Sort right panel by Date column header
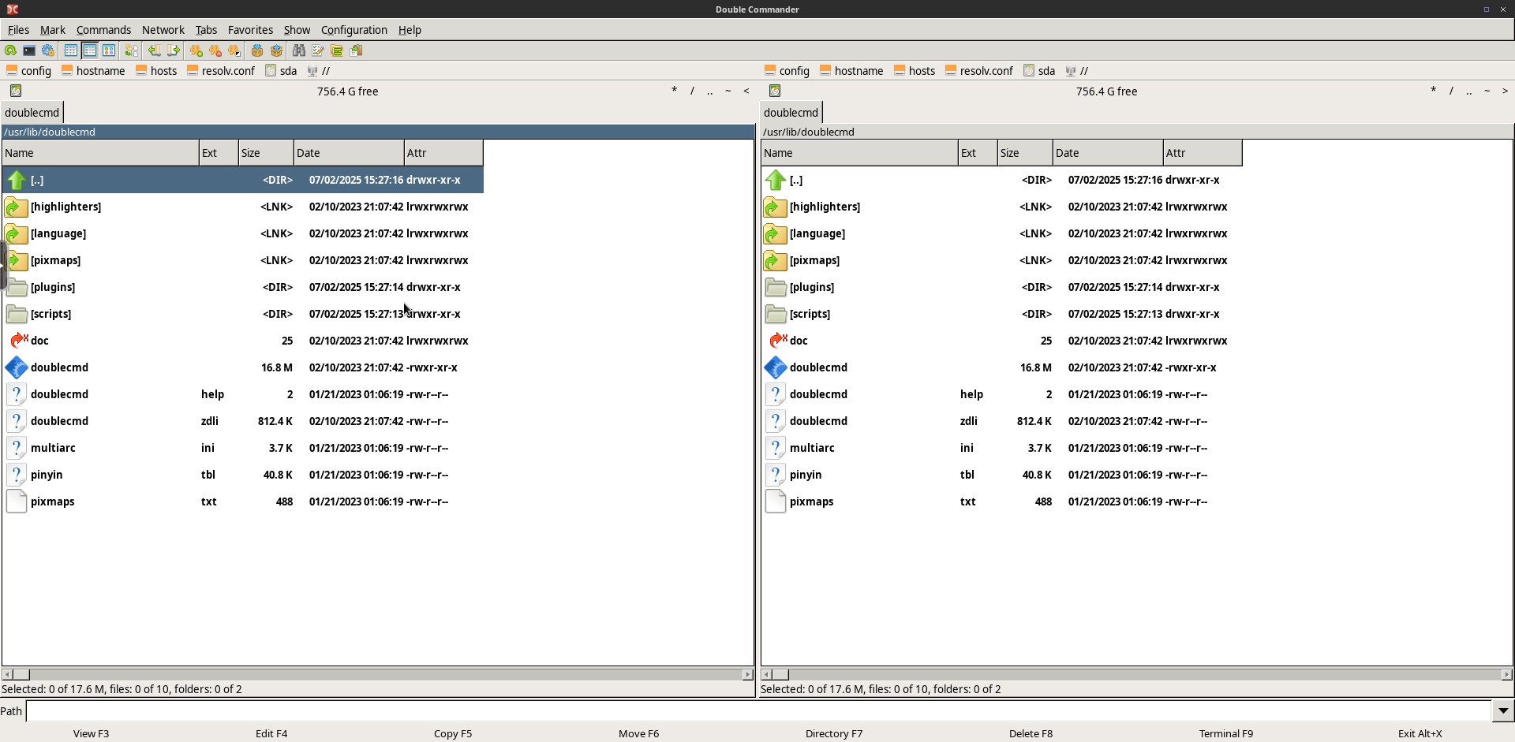This screenshot has height=742, width=1515. pos(1108,153)
